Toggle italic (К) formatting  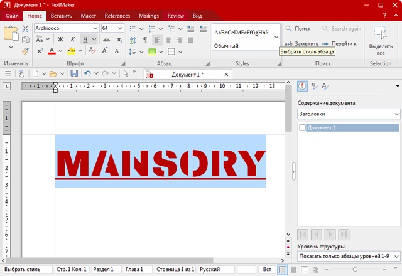tap(73, 40)
